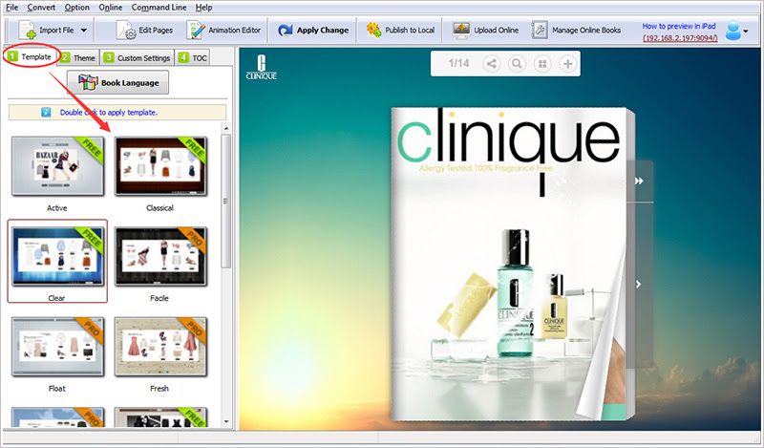Launch the Animation Editor
The image size is (764, 448).
223,31
